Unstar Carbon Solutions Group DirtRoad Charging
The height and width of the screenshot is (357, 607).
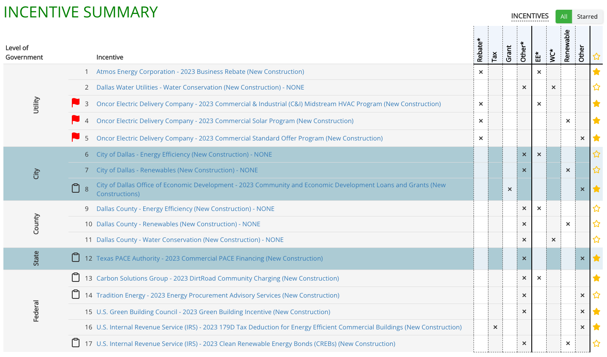pos(596,278)
